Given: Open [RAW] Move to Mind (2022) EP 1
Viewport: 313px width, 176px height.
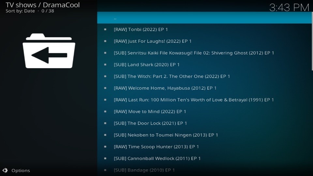Looking at the screenshot, I should 204,111.
